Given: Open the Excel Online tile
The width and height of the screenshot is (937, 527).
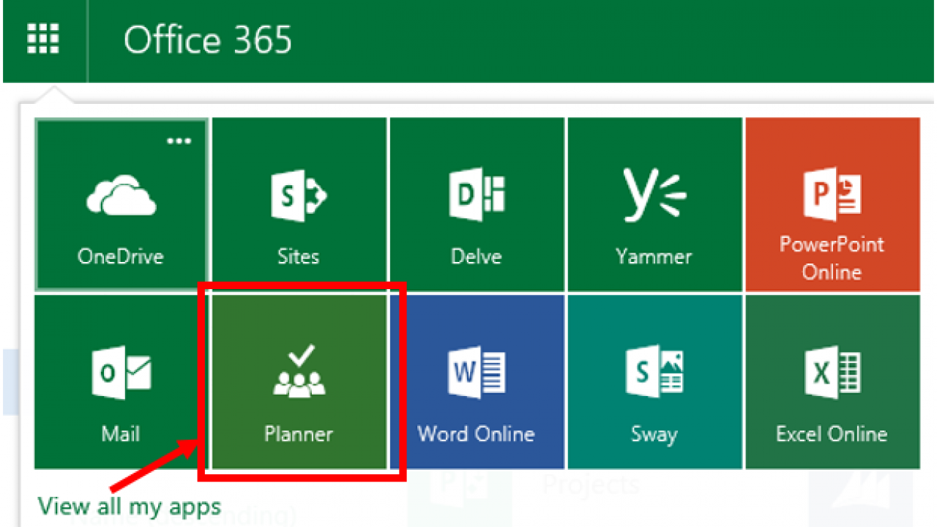Looking at the screenshot, I should tap(832, 382).
